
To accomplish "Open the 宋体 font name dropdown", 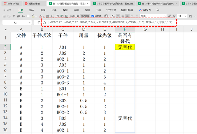I will tap(165, 16).
